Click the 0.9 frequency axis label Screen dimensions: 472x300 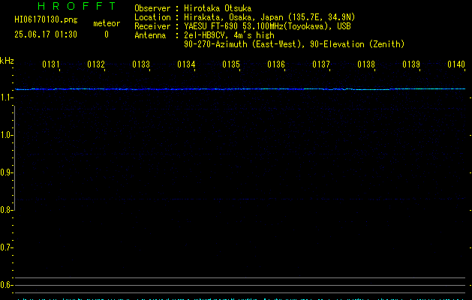point(6,172)
